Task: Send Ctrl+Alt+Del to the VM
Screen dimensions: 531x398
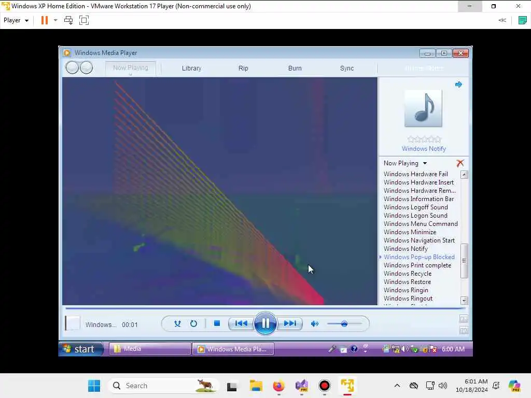Action: pyautogui.click(x=68, y=20)
